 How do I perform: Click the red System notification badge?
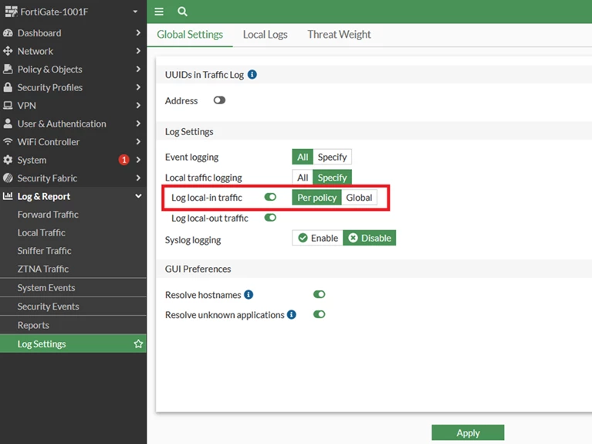123,160
